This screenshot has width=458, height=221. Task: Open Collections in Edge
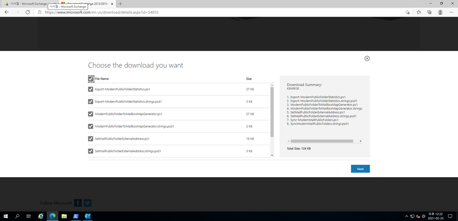click(429, 12)
